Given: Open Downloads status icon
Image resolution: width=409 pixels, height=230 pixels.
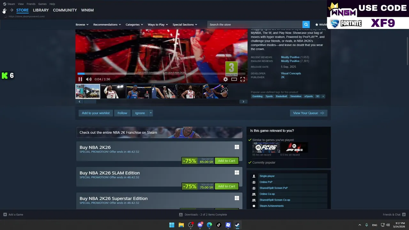Looking at the screenshot, I should click(181, 215).
